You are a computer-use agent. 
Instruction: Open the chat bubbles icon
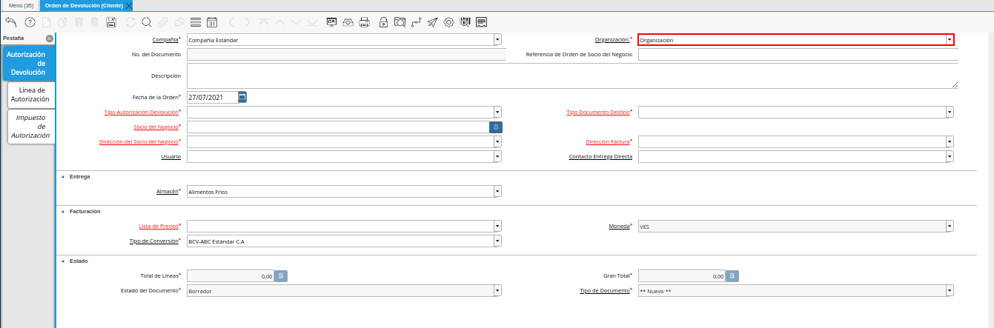click(179, 22)
